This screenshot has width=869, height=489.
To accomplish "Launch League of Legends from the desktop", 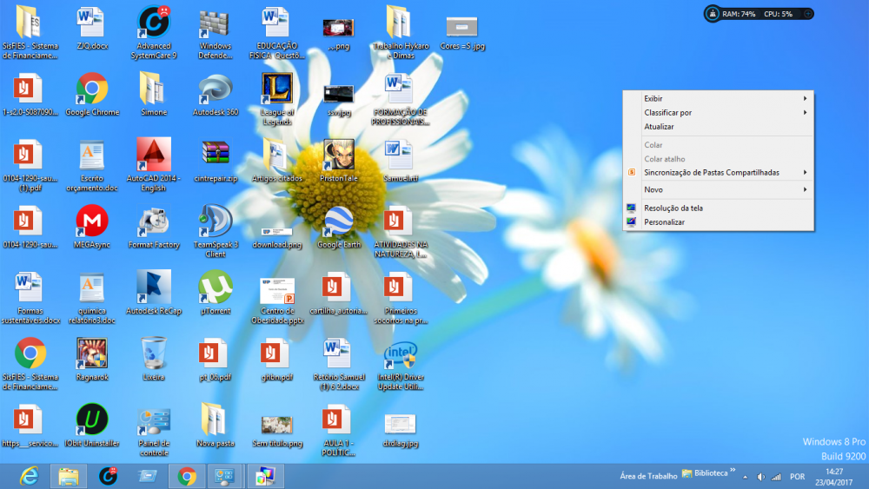I will pos(277,89).
